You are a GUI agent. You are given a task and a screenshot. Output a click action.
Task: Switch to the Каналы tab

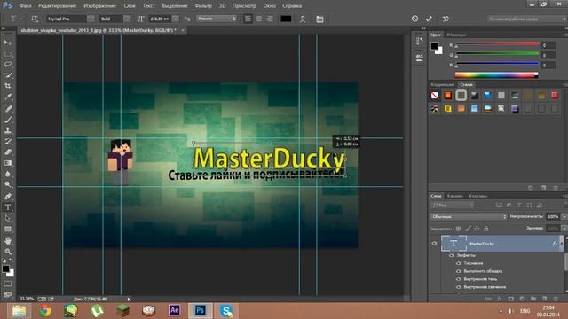click(455, 196)
